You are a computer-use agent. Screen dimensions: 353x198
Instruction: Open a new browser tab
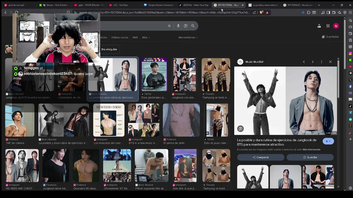(x=319, y=5)
